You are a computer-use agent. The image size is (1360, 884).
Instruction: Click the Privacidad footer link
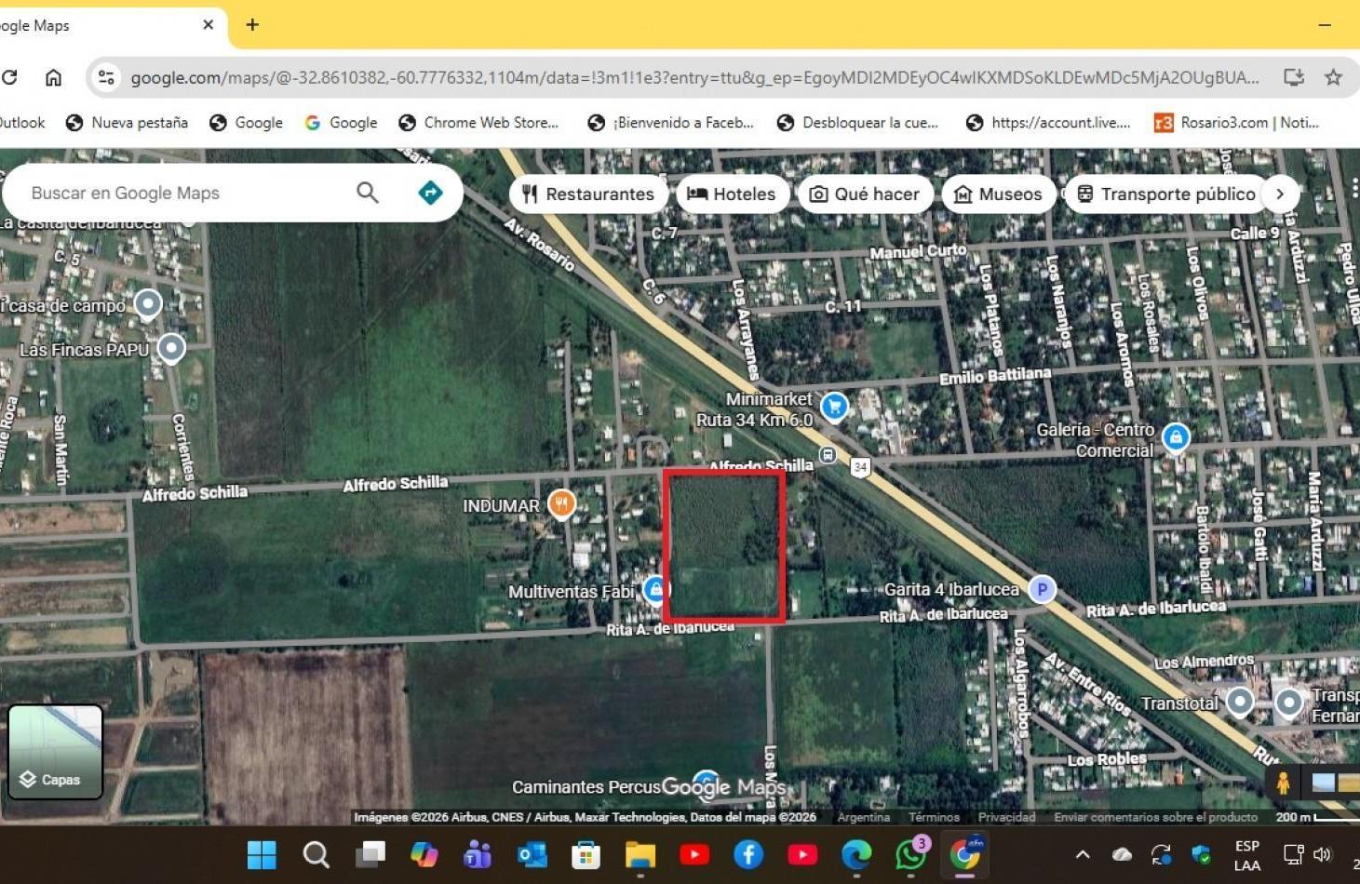[x=1006, y=817]
